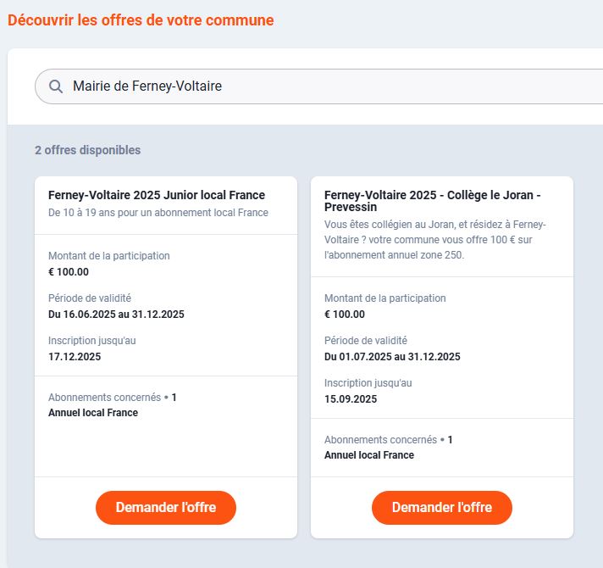Select registration deadline 17.12.2025
This screenshot has height=568, width=603.
coord(75,357)
